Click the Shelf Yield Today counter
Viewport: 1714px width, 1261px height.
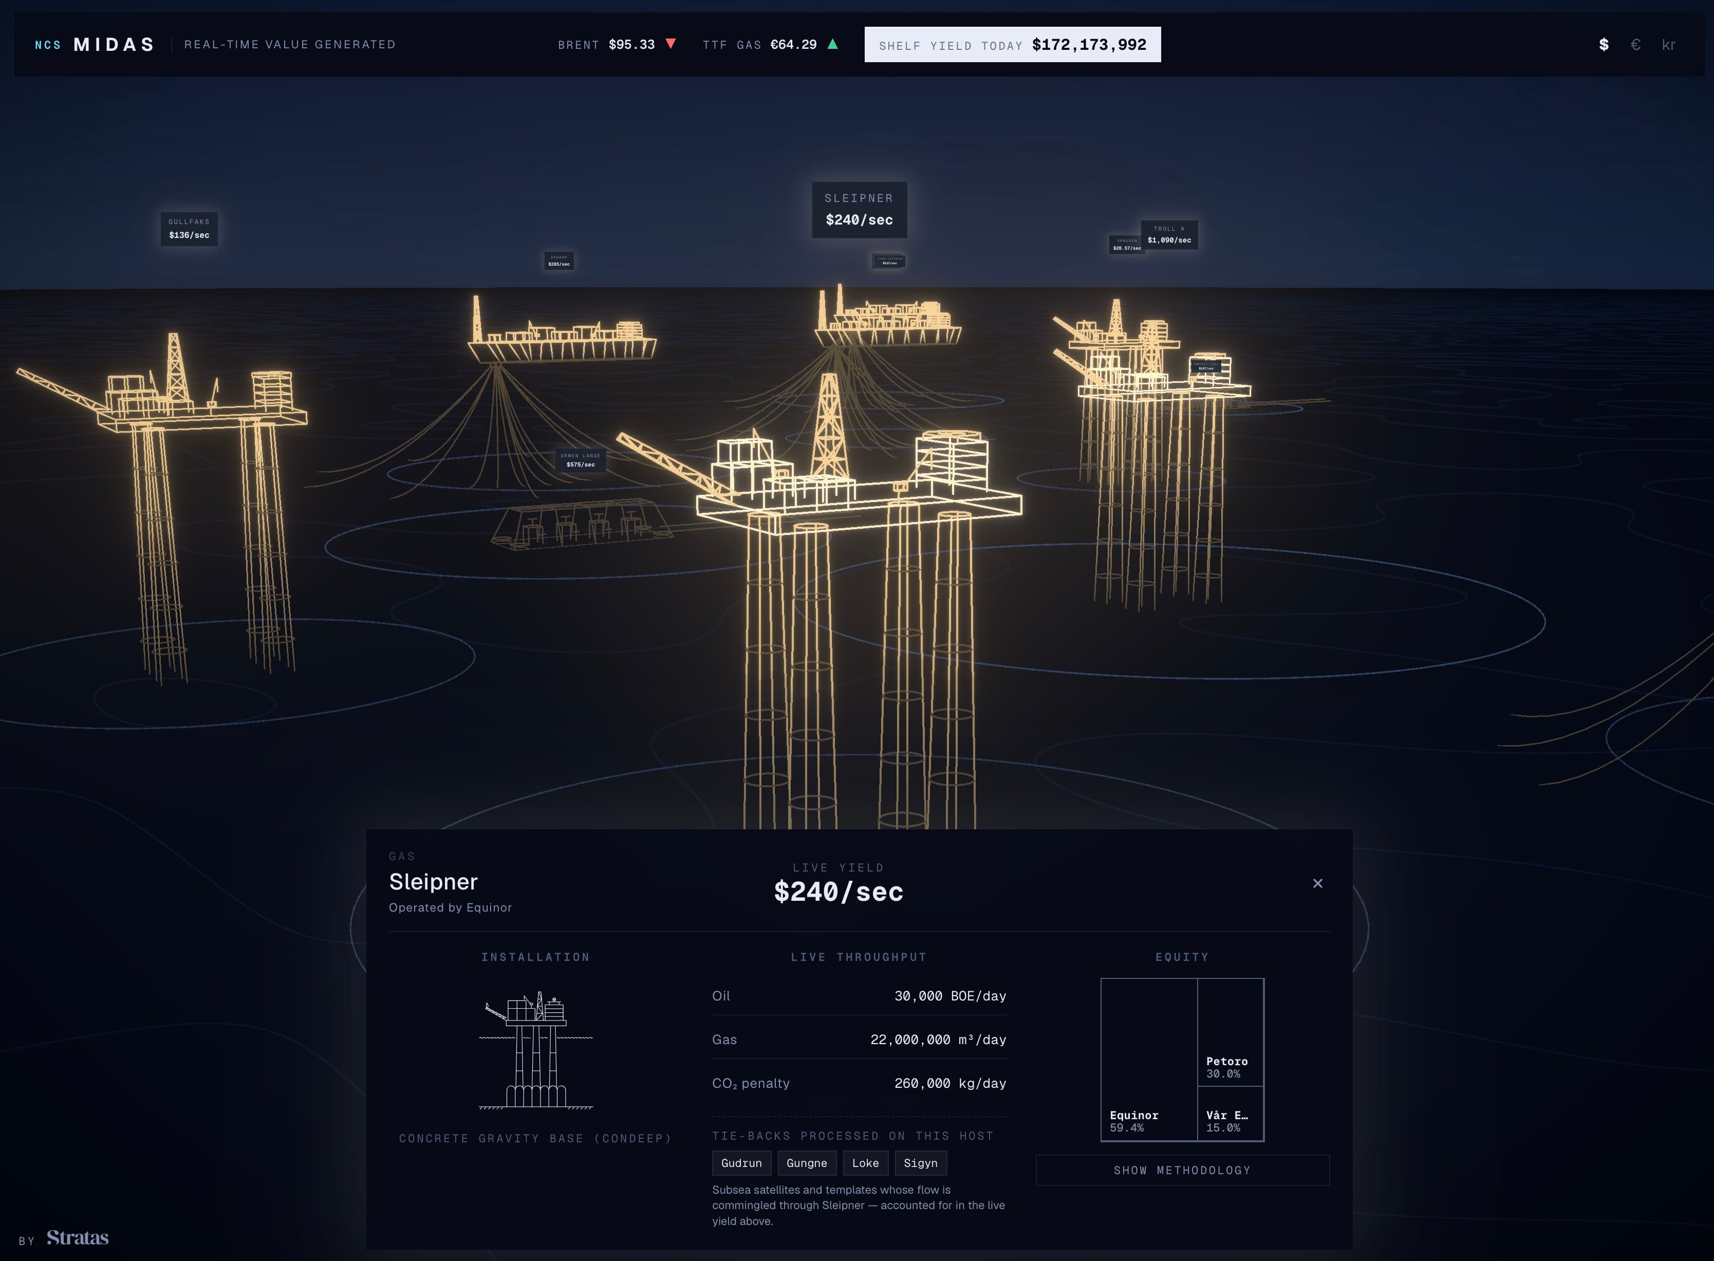1013,44
